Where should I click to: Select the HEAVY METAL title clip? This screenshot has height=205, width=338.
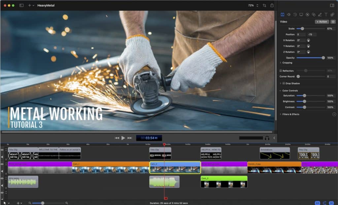click(x=23, y=153)
